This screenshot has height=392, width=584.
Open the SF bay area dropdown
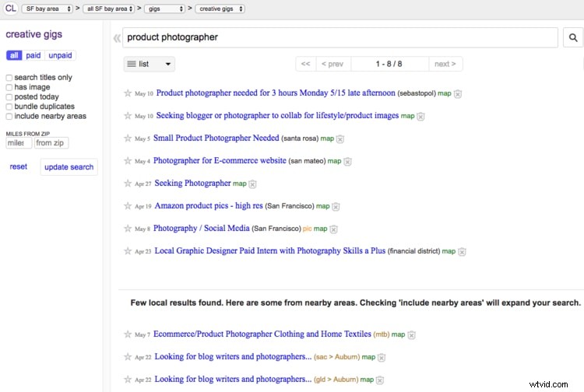click(x=47, y=9)
